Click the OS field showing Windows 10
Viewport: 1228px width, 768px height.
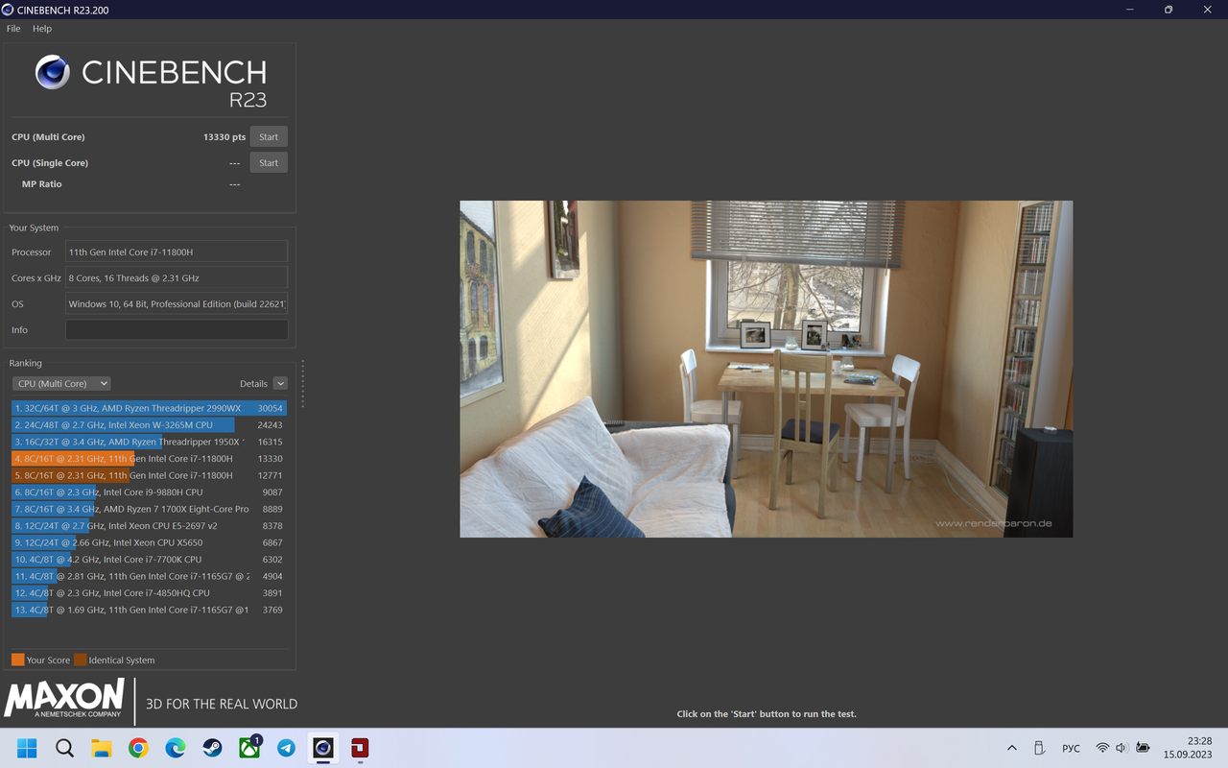pyautogui.click(x=177, y=303)
